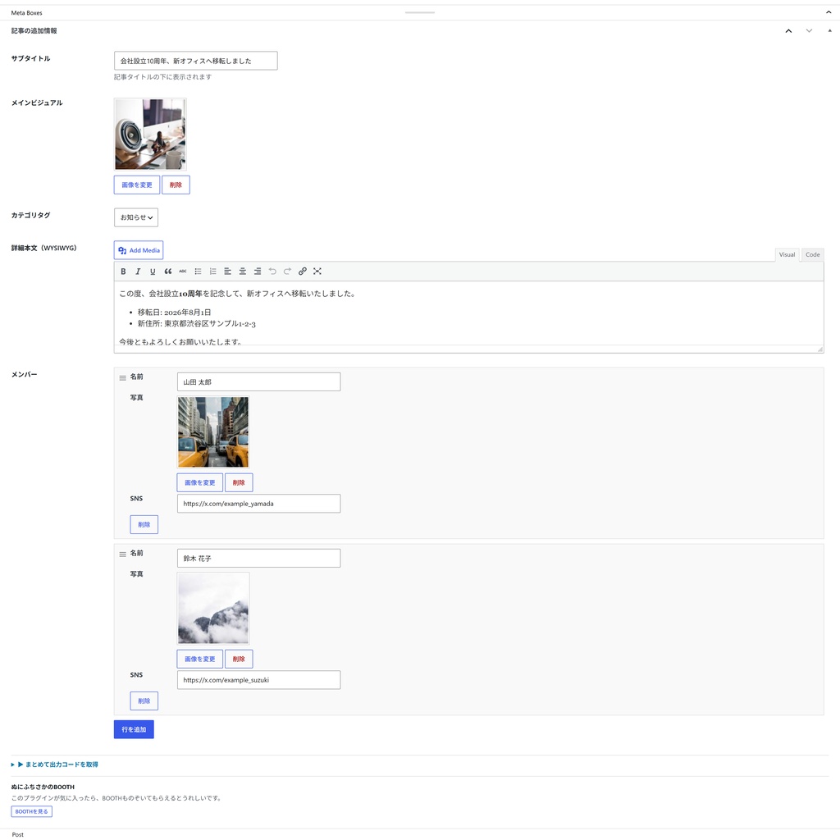The image size is (840, 840).
Task: Move the 記事の追加情報 box down
Action: point(809,31)
